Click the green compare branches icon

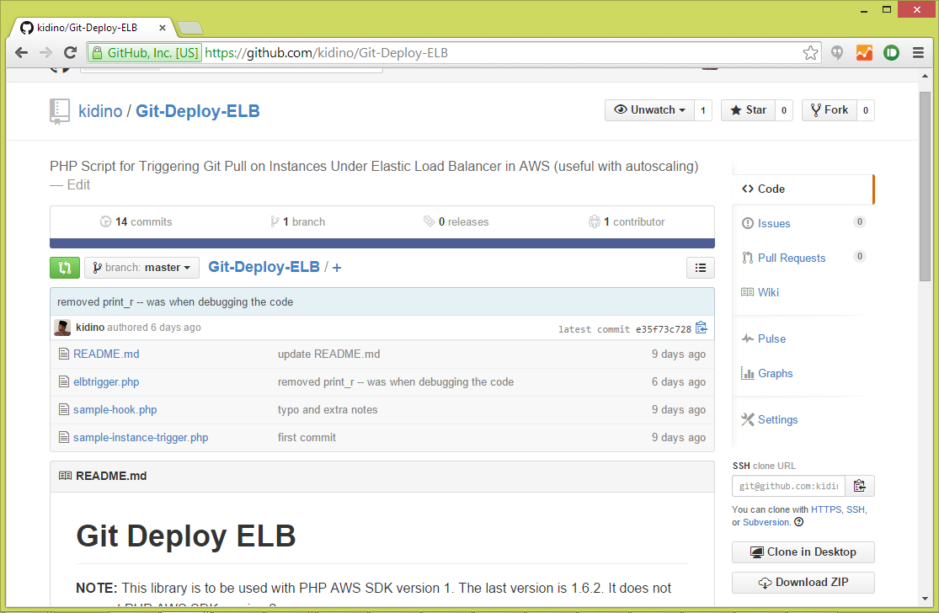pos(65,267)
